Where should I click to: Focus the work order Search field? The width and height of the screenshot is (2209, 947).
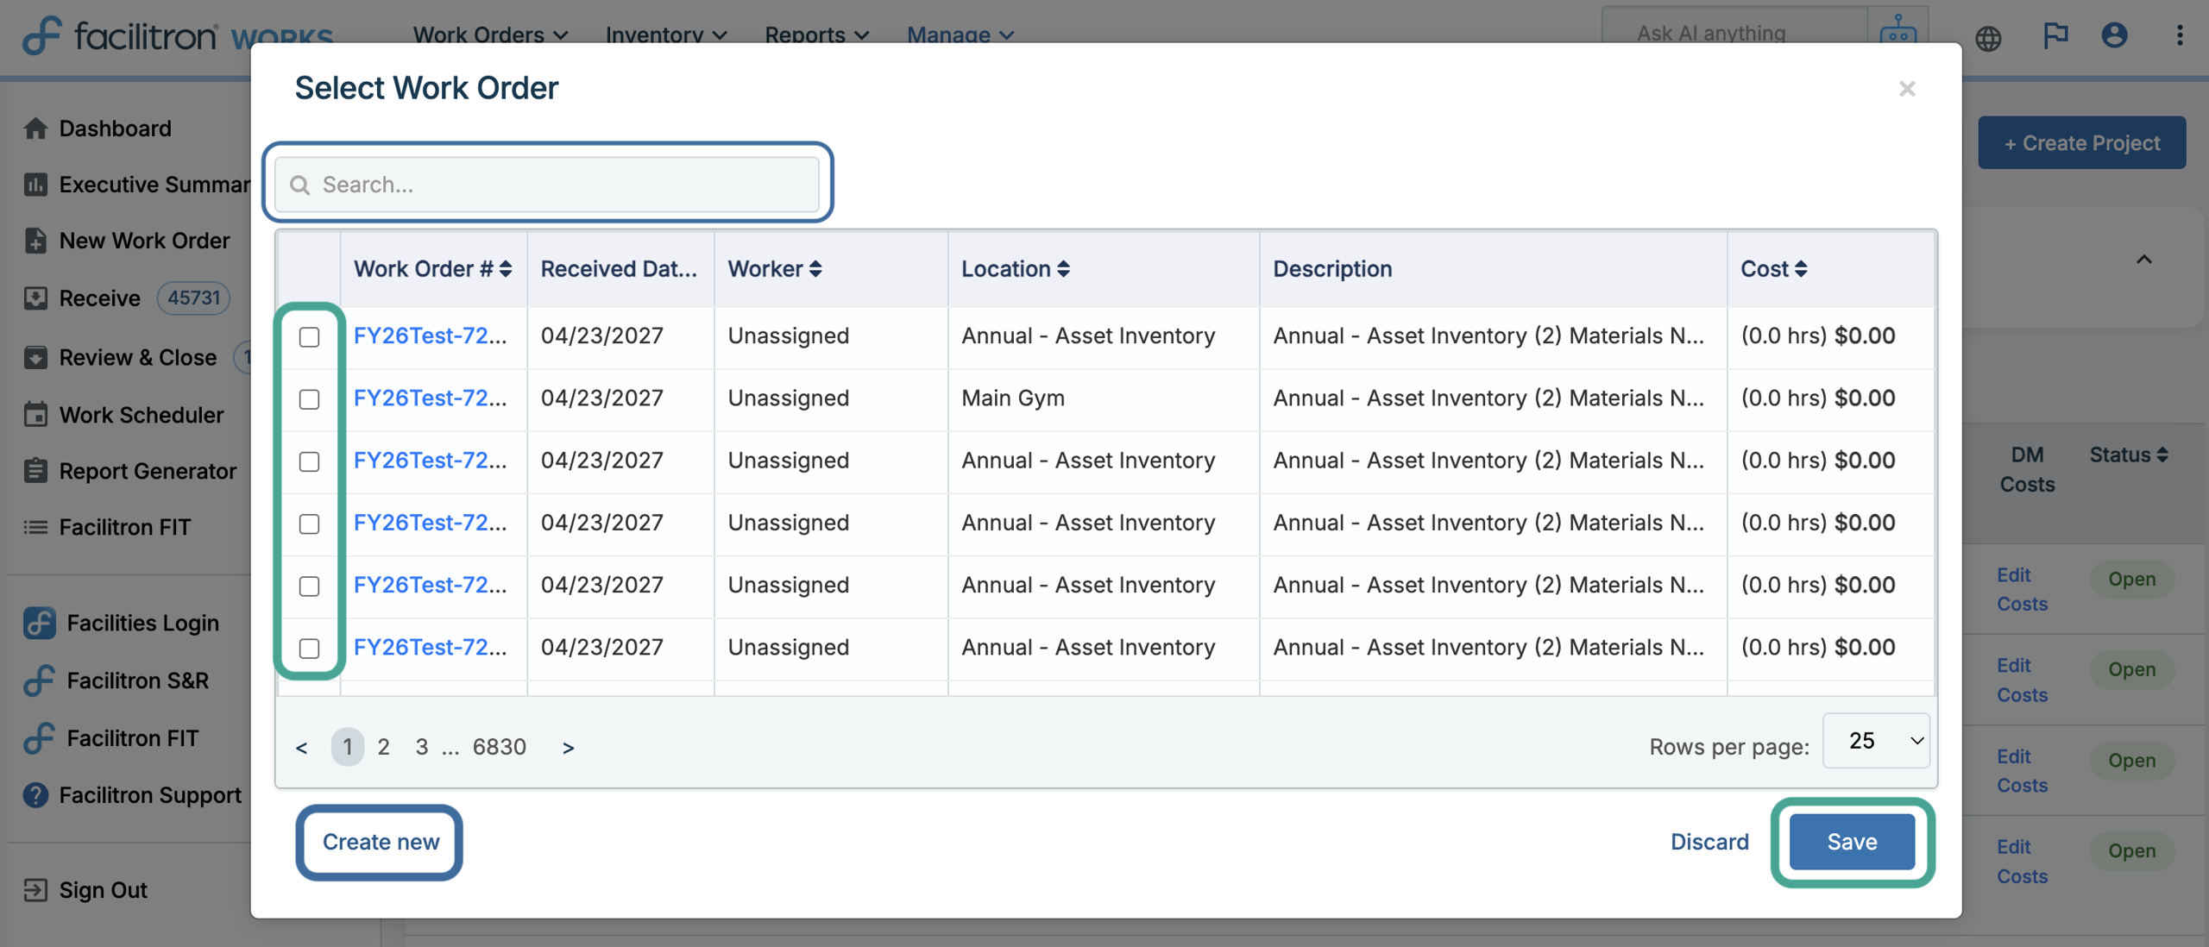tap(547, 185)
